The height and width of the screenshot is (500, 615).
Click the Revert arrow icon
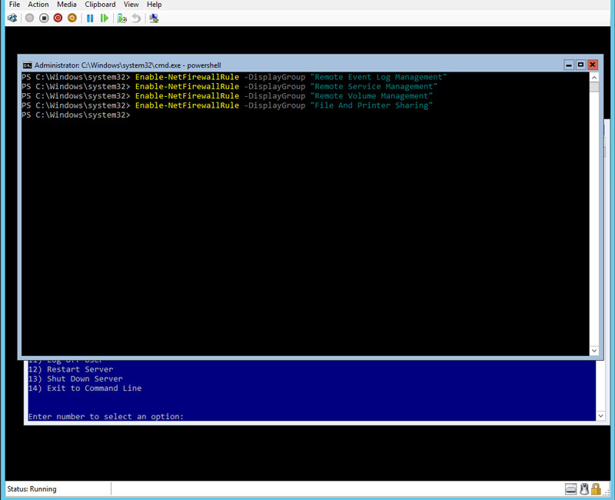(136, 18)
